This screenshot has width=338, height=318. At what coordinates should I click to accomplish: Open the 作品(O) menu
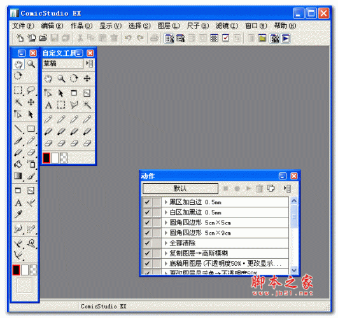[81, 26]
